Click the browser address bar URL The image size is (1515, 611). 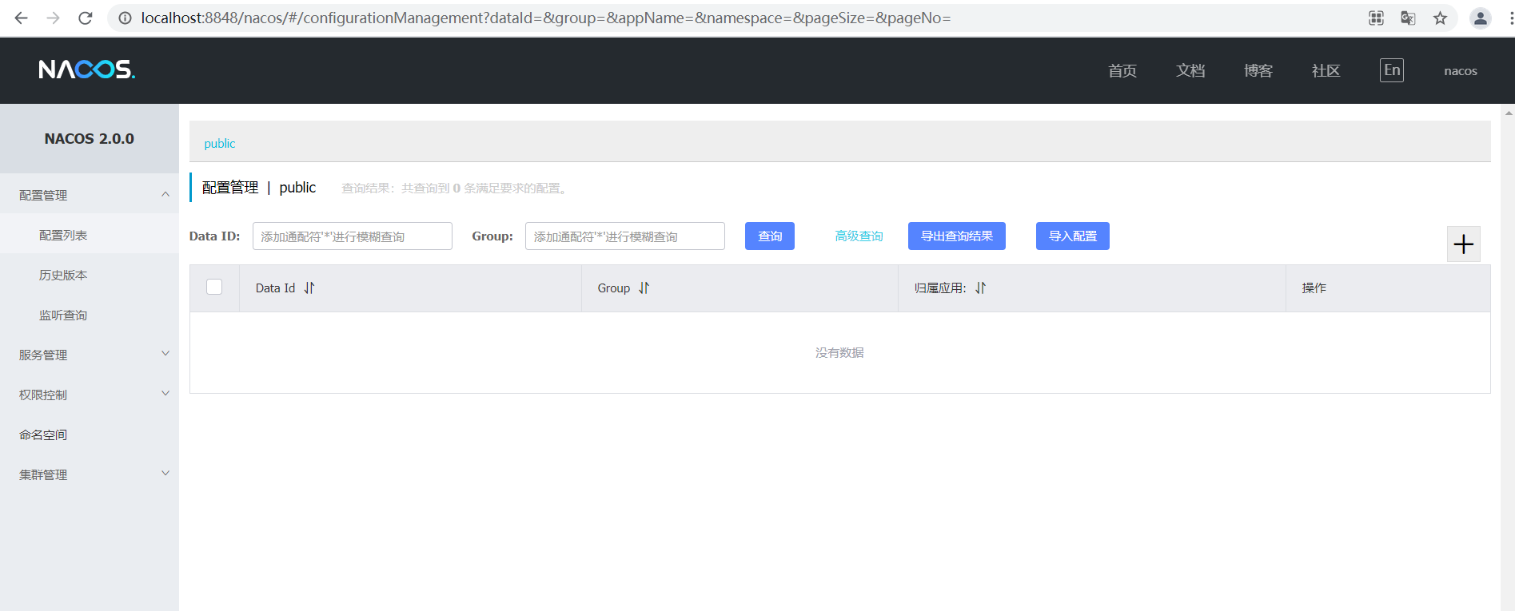[546, 18]
